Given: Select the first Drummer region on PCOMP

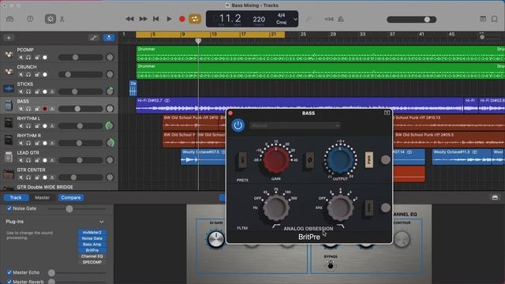Looking at the screenshot, I should click(320, 54).
